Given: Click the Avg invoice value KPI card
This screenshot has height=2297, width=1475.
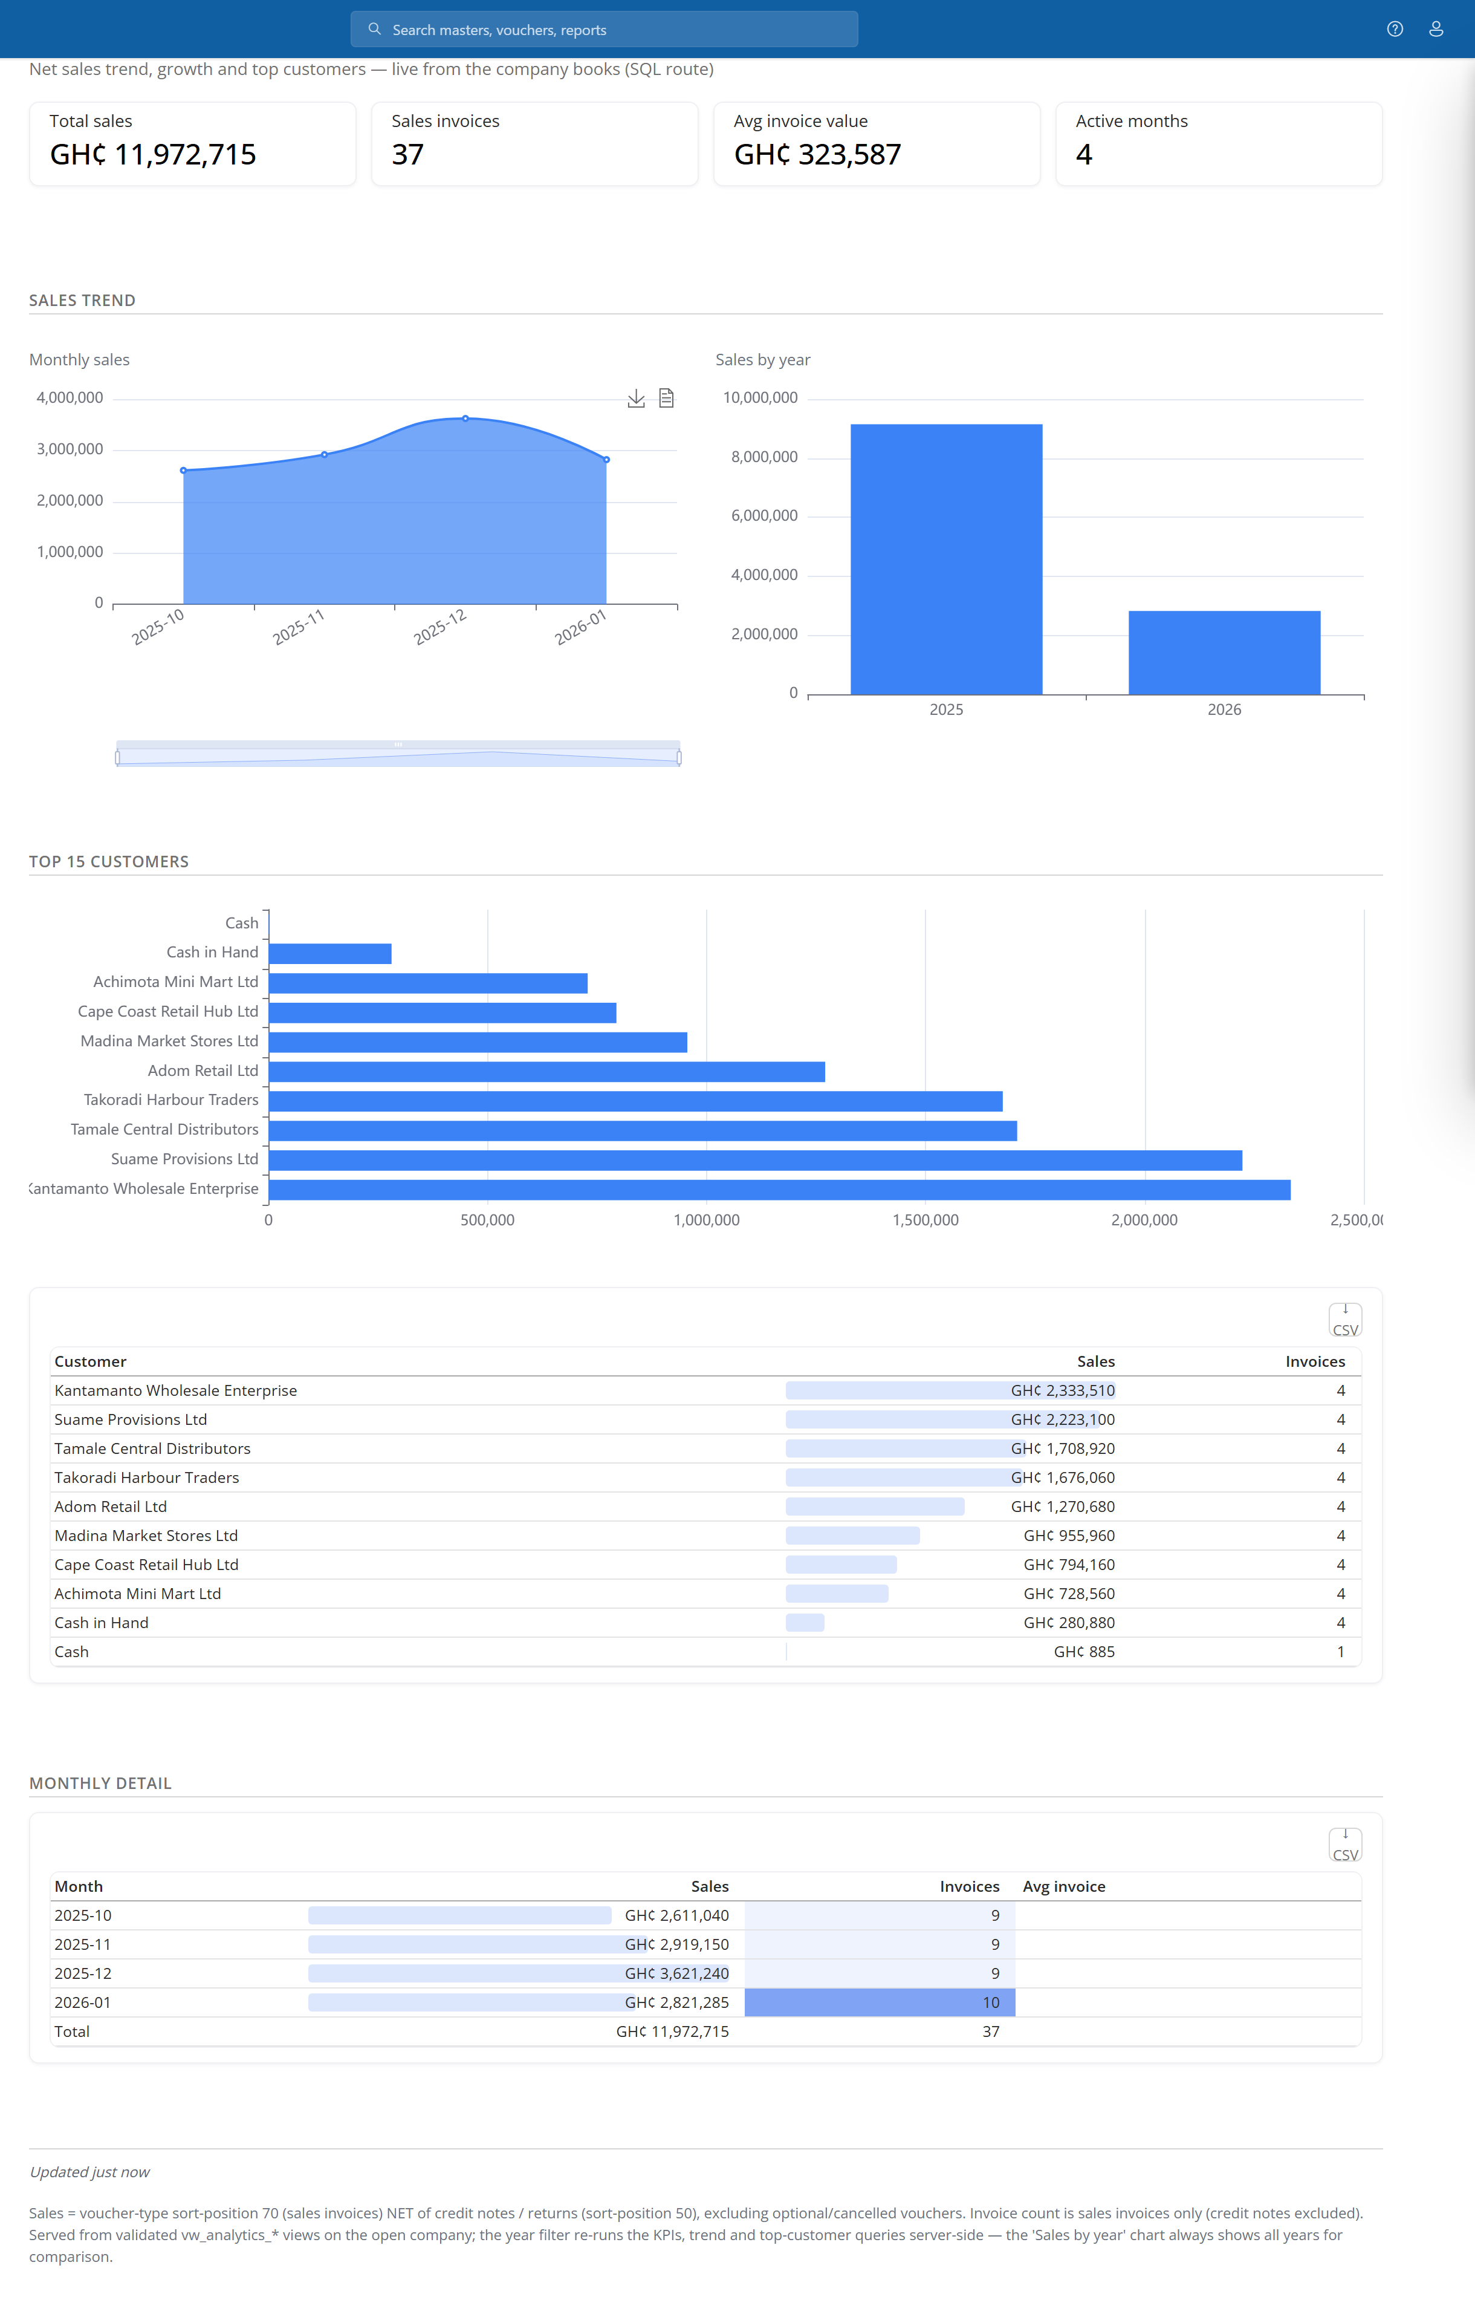Looking at the screenshot, I should 877,144.
